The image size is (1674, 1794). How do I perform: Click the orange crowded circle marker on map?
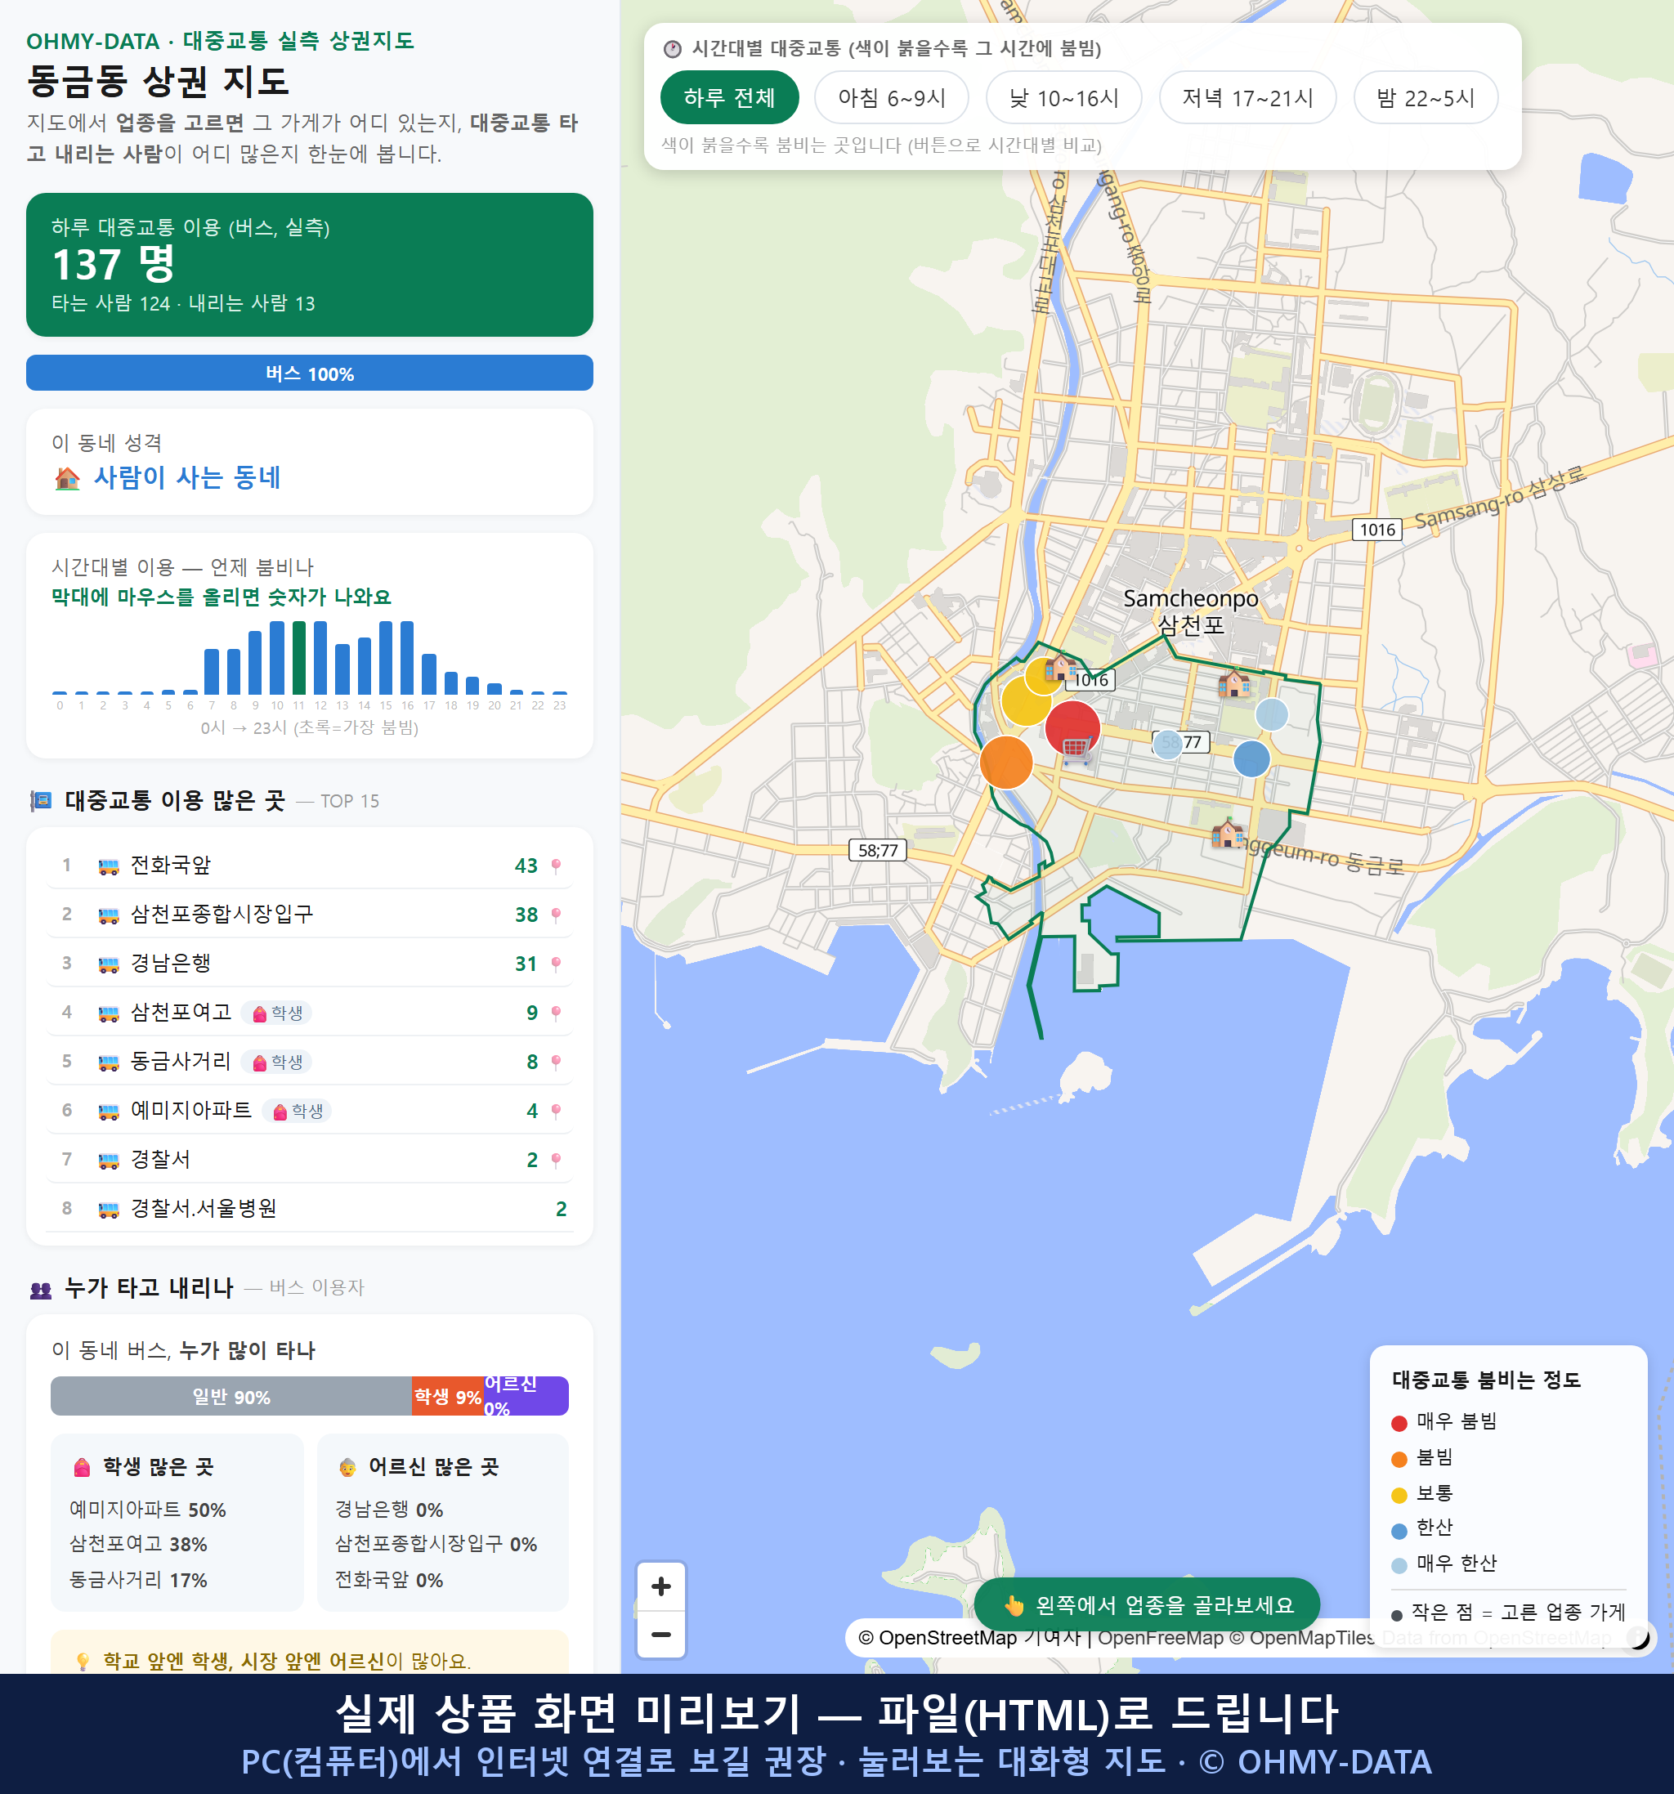click(x=1006, y=763)
